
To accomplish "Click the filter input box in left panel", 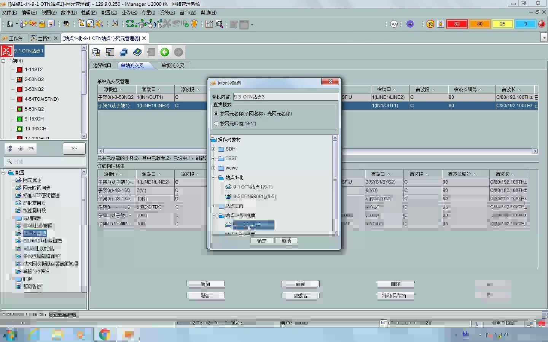I will pos(45,161).
